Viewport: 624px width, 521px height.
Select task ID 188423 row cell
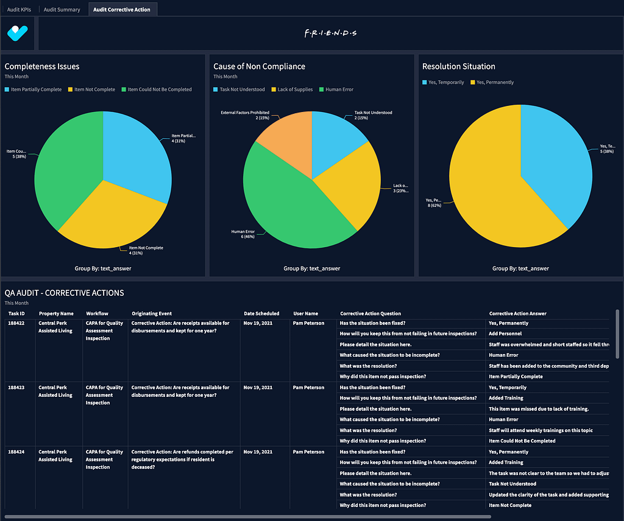tap(16, 387)
